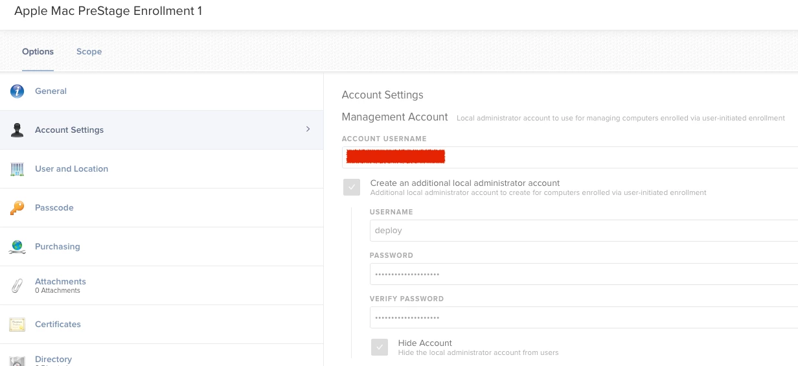Click the Attachments paperclip icon
The image size is (798, 366).
[17, 286]
